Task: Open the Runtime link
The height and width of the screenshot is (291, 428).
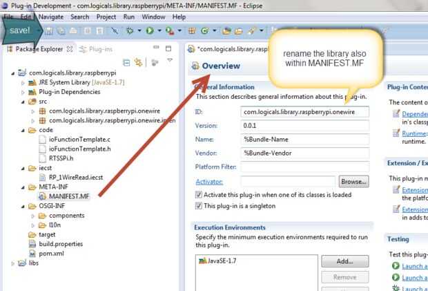Action: click(x=414, y=133)
